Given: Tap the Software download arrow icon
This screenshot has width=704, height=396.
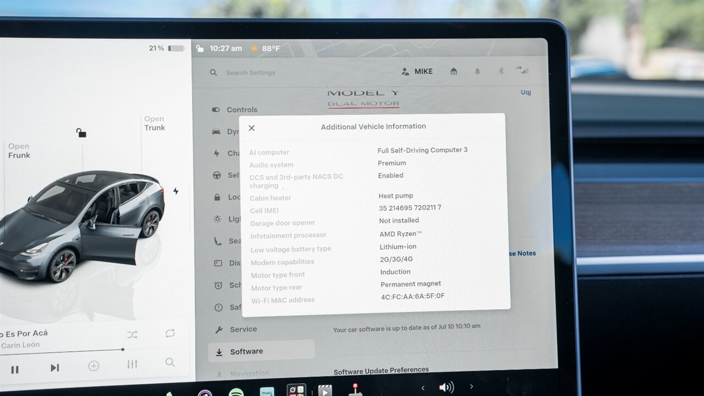Looking at the screenshot, I should click(219, 352).
